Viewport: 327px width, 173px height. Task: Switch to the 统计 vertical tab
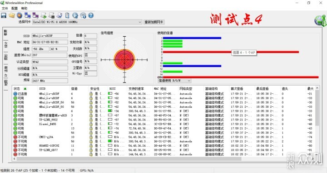6,45
